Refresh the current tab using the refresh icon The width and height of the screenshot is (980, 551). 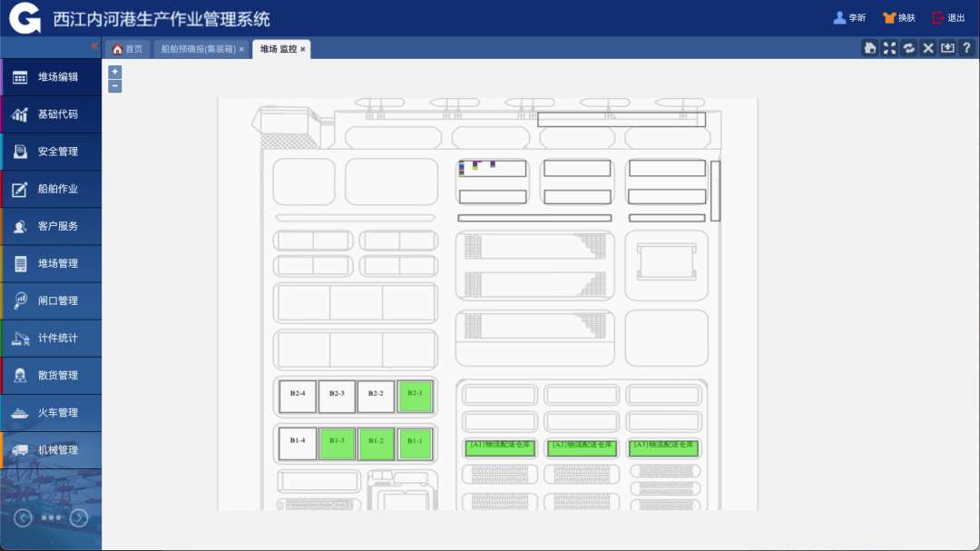click(x=908, y=48)
